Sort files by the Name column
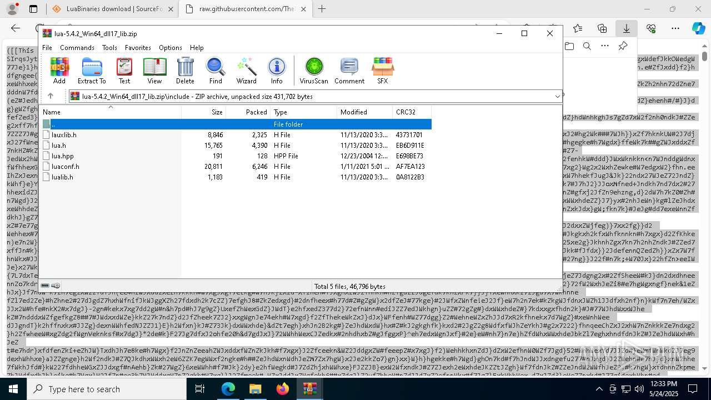The height and width of the screenshot is (400, 711). pos(111,112)
